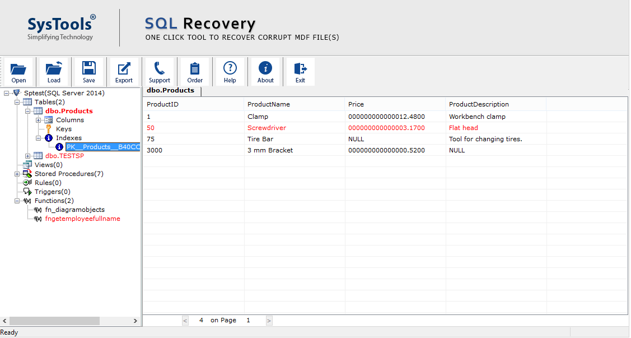Open the Support contact icon
This screenshot has width=631, height=338.
(x=160, y=71)
